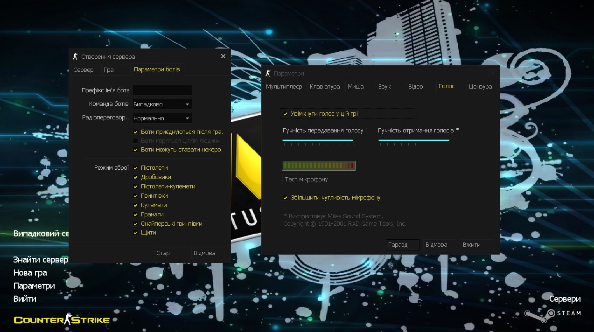This screenshot has height=332, width=594.
Task: Open the Клавіатура tab
Action: tap(325, 87)
